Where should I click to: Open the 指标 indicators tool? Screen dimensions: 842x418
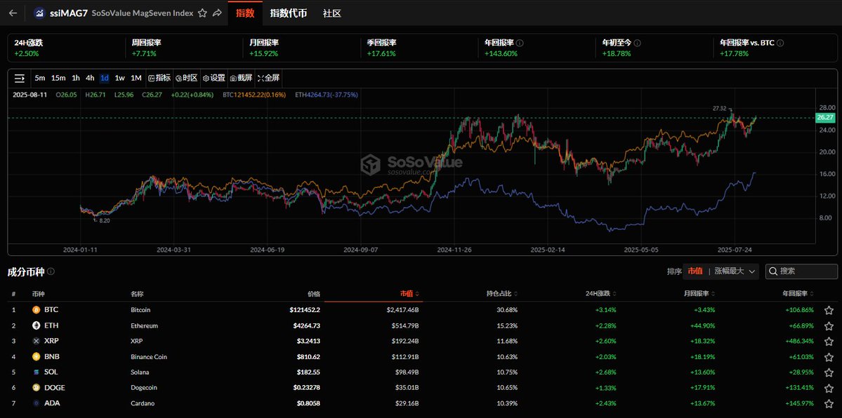coord(159,78)
